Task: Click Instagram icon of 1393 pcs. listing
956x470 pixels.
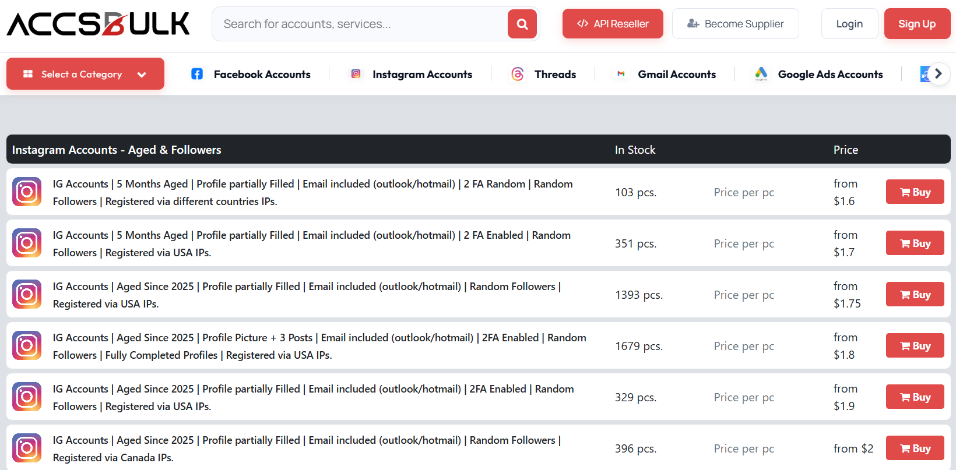Action: [x=27, y=294]
